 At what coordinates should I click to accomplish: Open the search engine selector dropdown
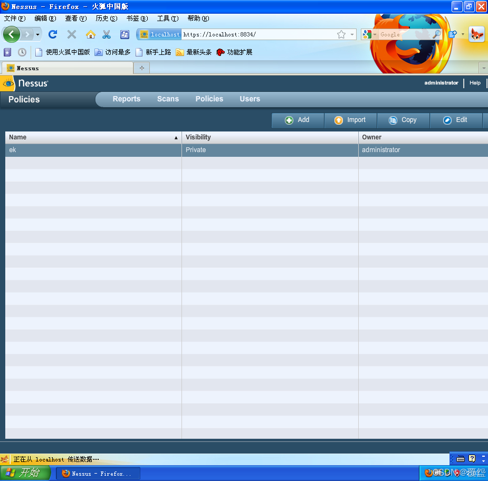click(x=370, y=34)
